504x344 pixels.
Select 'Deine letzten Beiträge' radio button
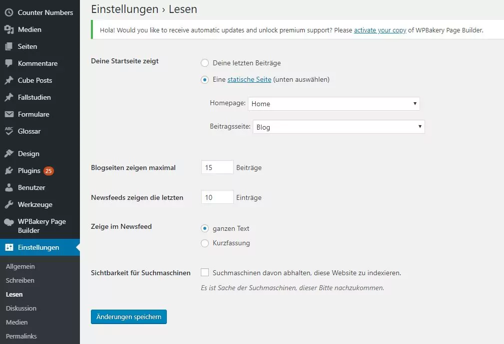pos(205,63)
